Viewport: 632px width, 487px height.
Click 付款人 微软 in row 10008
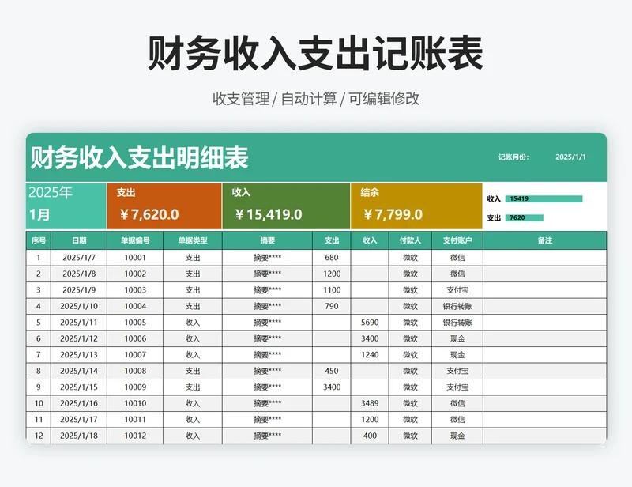(x=410, y=371)
